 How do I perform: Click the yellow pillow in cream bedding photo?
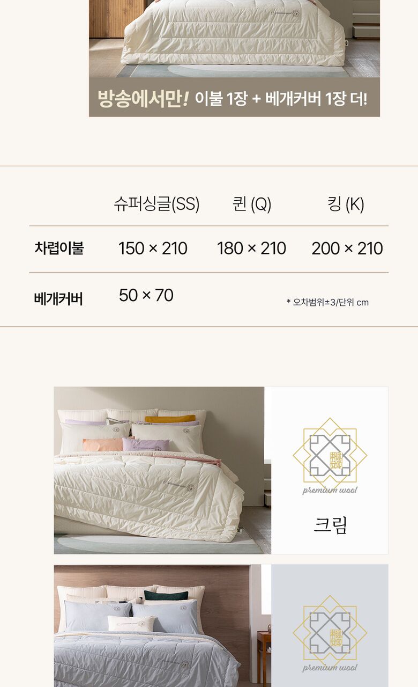pos(170,419)
